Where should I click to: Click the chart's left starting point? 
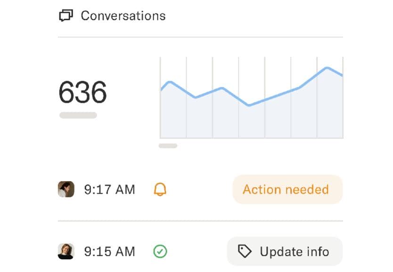pos(161,90)
